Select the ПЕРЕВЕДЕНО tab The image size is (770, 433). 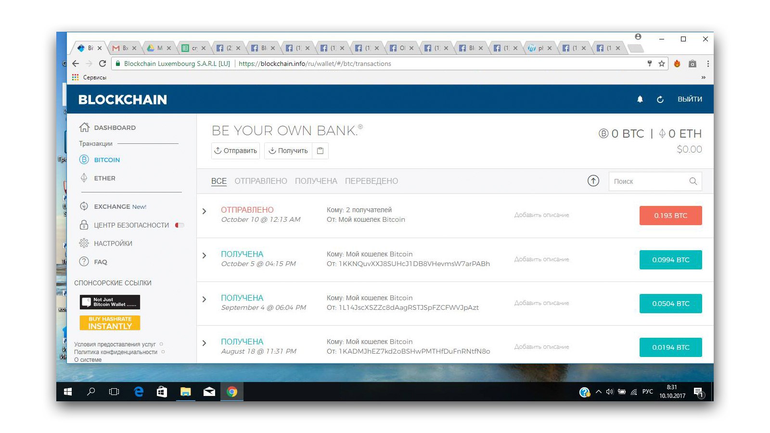point(372,181)
